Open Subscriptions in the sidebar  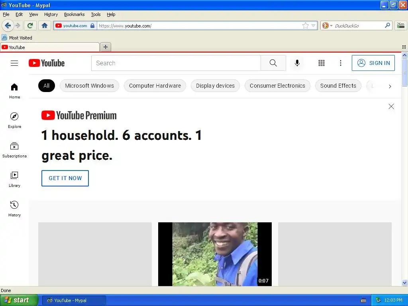14,150
